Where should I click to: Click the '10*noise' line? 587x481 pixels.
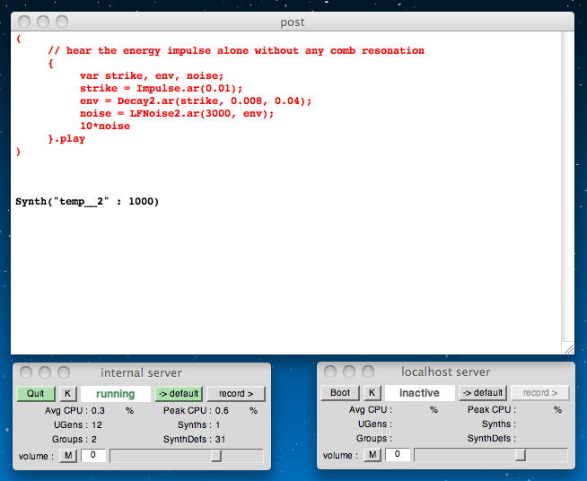[105, 127]
